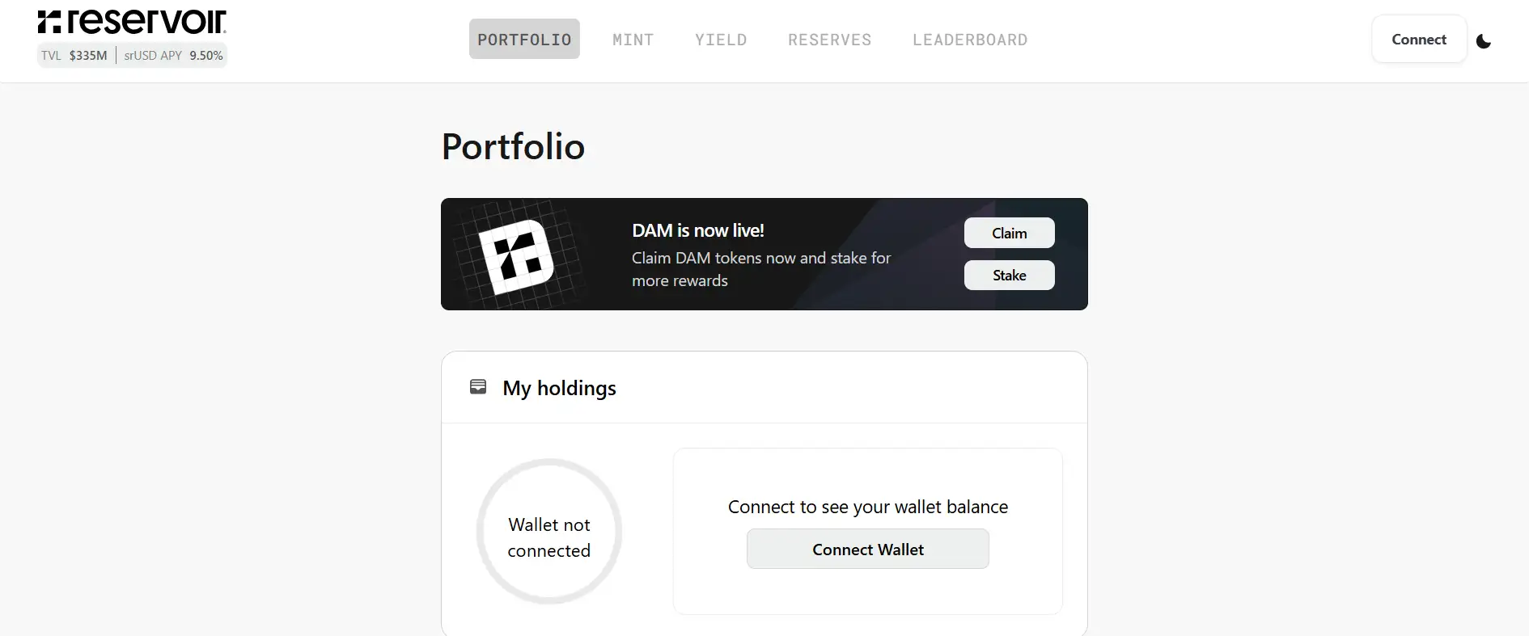
Task: Click the Portfolio page heading
Action: [513, 147]
